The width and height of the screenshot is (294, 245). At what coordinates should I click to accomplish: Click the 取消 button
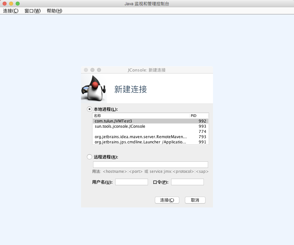[195, 200]
